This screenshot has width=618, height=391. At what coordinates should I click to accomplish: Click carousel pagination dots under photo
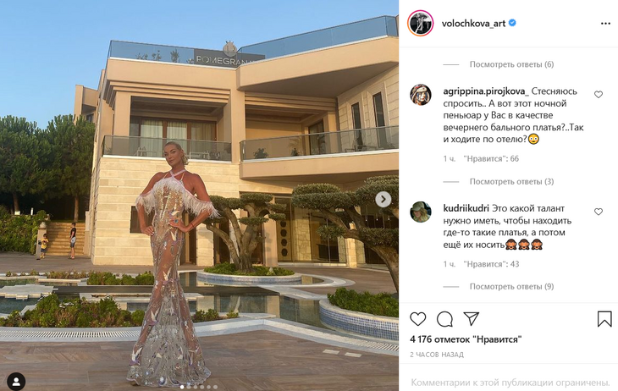tap(199, 387)
